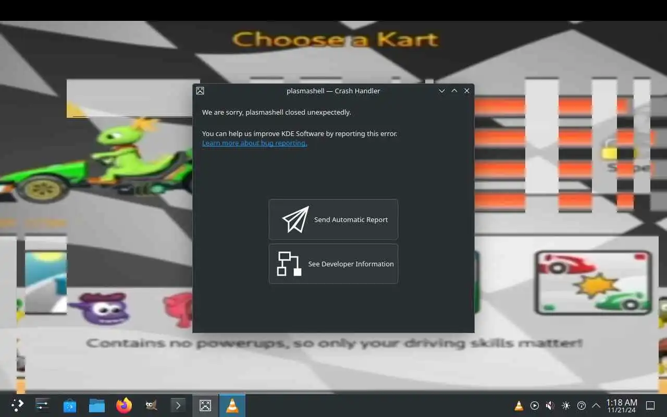Open System Settings from the taskbar
The height and width of the screenshot is (417, 667).
[42, 405]
